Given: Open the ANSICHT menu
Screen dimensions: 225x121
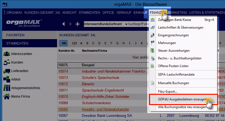Looking at the screenshot, I should [69, 13].
